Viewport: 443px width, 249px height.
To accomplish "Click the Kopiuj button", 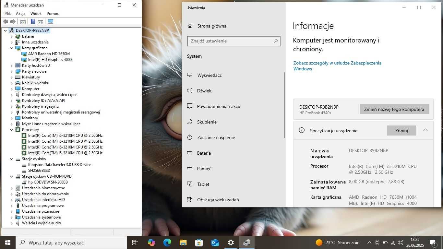I will [x=401, y=131].
